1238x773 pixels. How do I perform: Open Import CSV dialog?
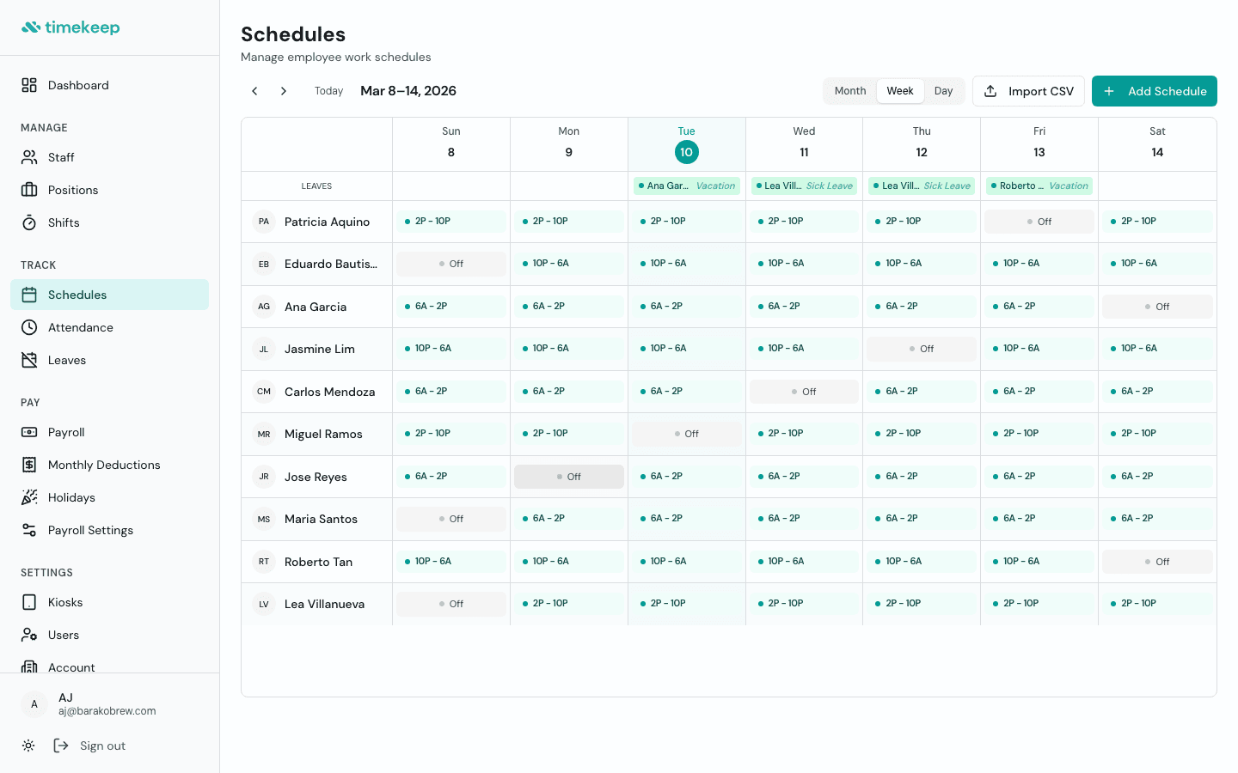point(1028,90)
